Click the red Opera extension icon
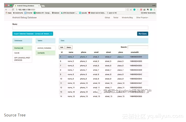 tap(141, 10)
